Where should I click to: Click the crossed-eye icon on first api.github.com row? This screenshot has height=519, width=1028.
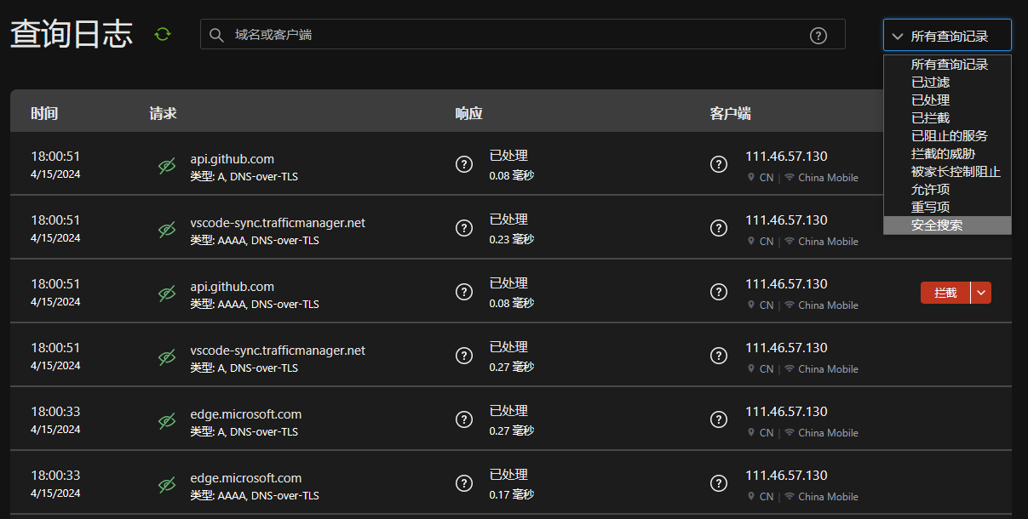coord(167,166)
